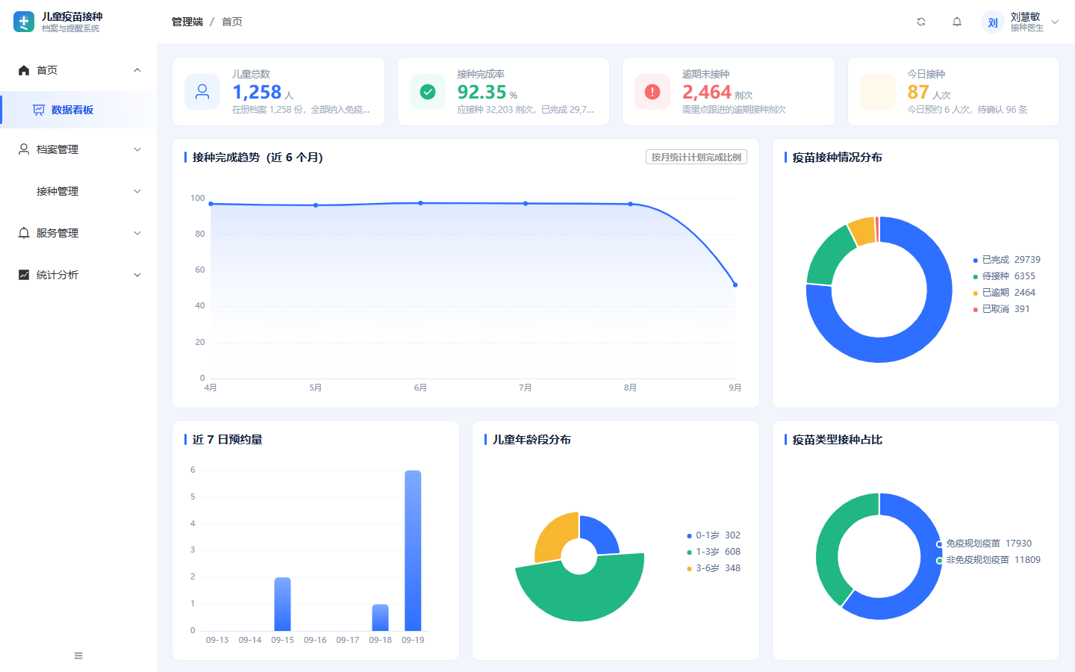Click the 儿童总数 person icon card
Image resolution: width=1075 pixels, height=672 pixels.
[x=202, y=92]
